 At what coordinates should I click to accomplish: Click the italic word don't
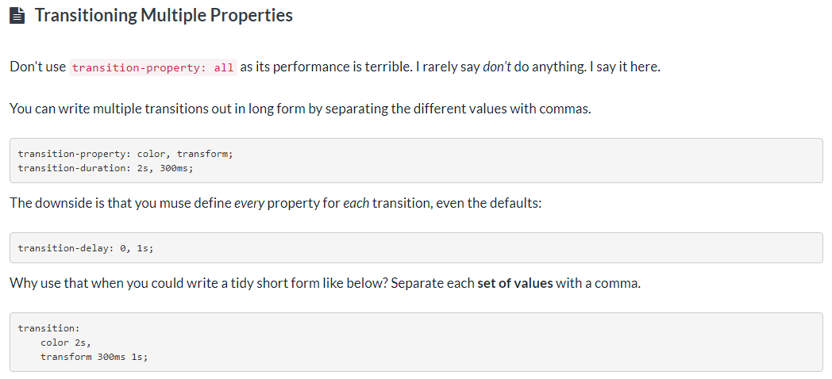pos(497,67)
